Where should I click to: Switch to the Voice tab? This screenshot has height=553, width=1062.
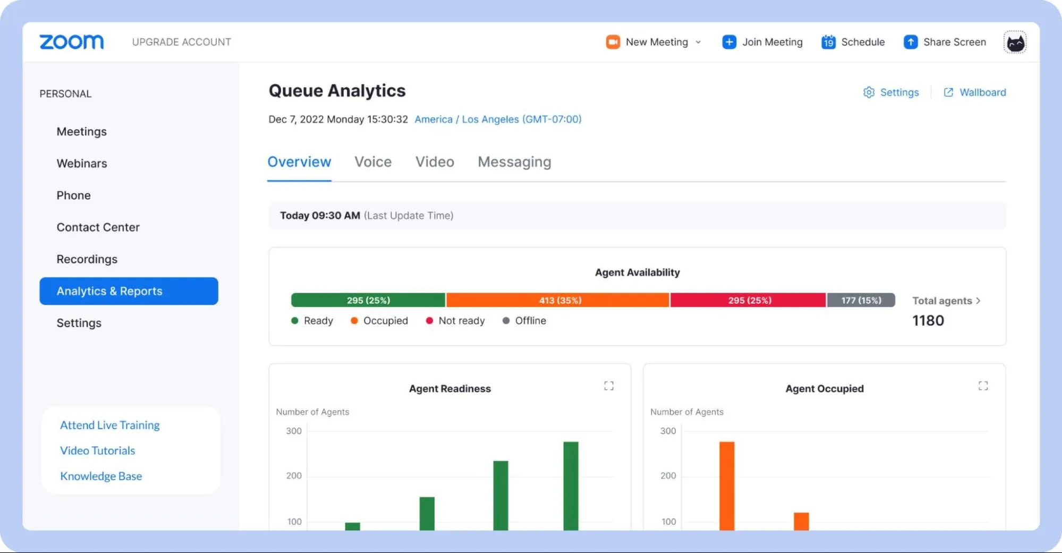372,161
